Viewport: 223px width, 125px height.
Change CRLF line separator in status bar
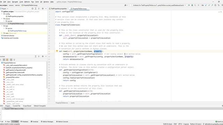175,124
